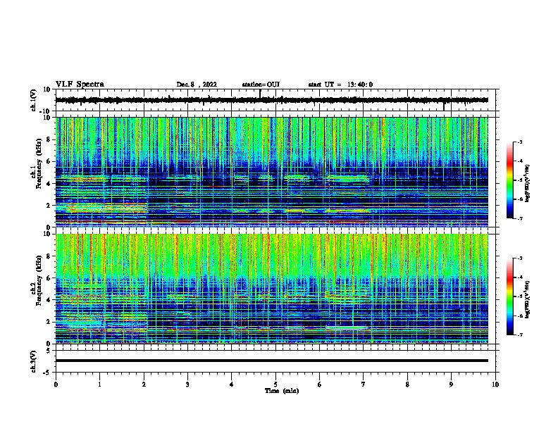Click time axis tick label 7
Viewport: 558px width, 431px height.
pyautogui.click(x=364, y=385)
